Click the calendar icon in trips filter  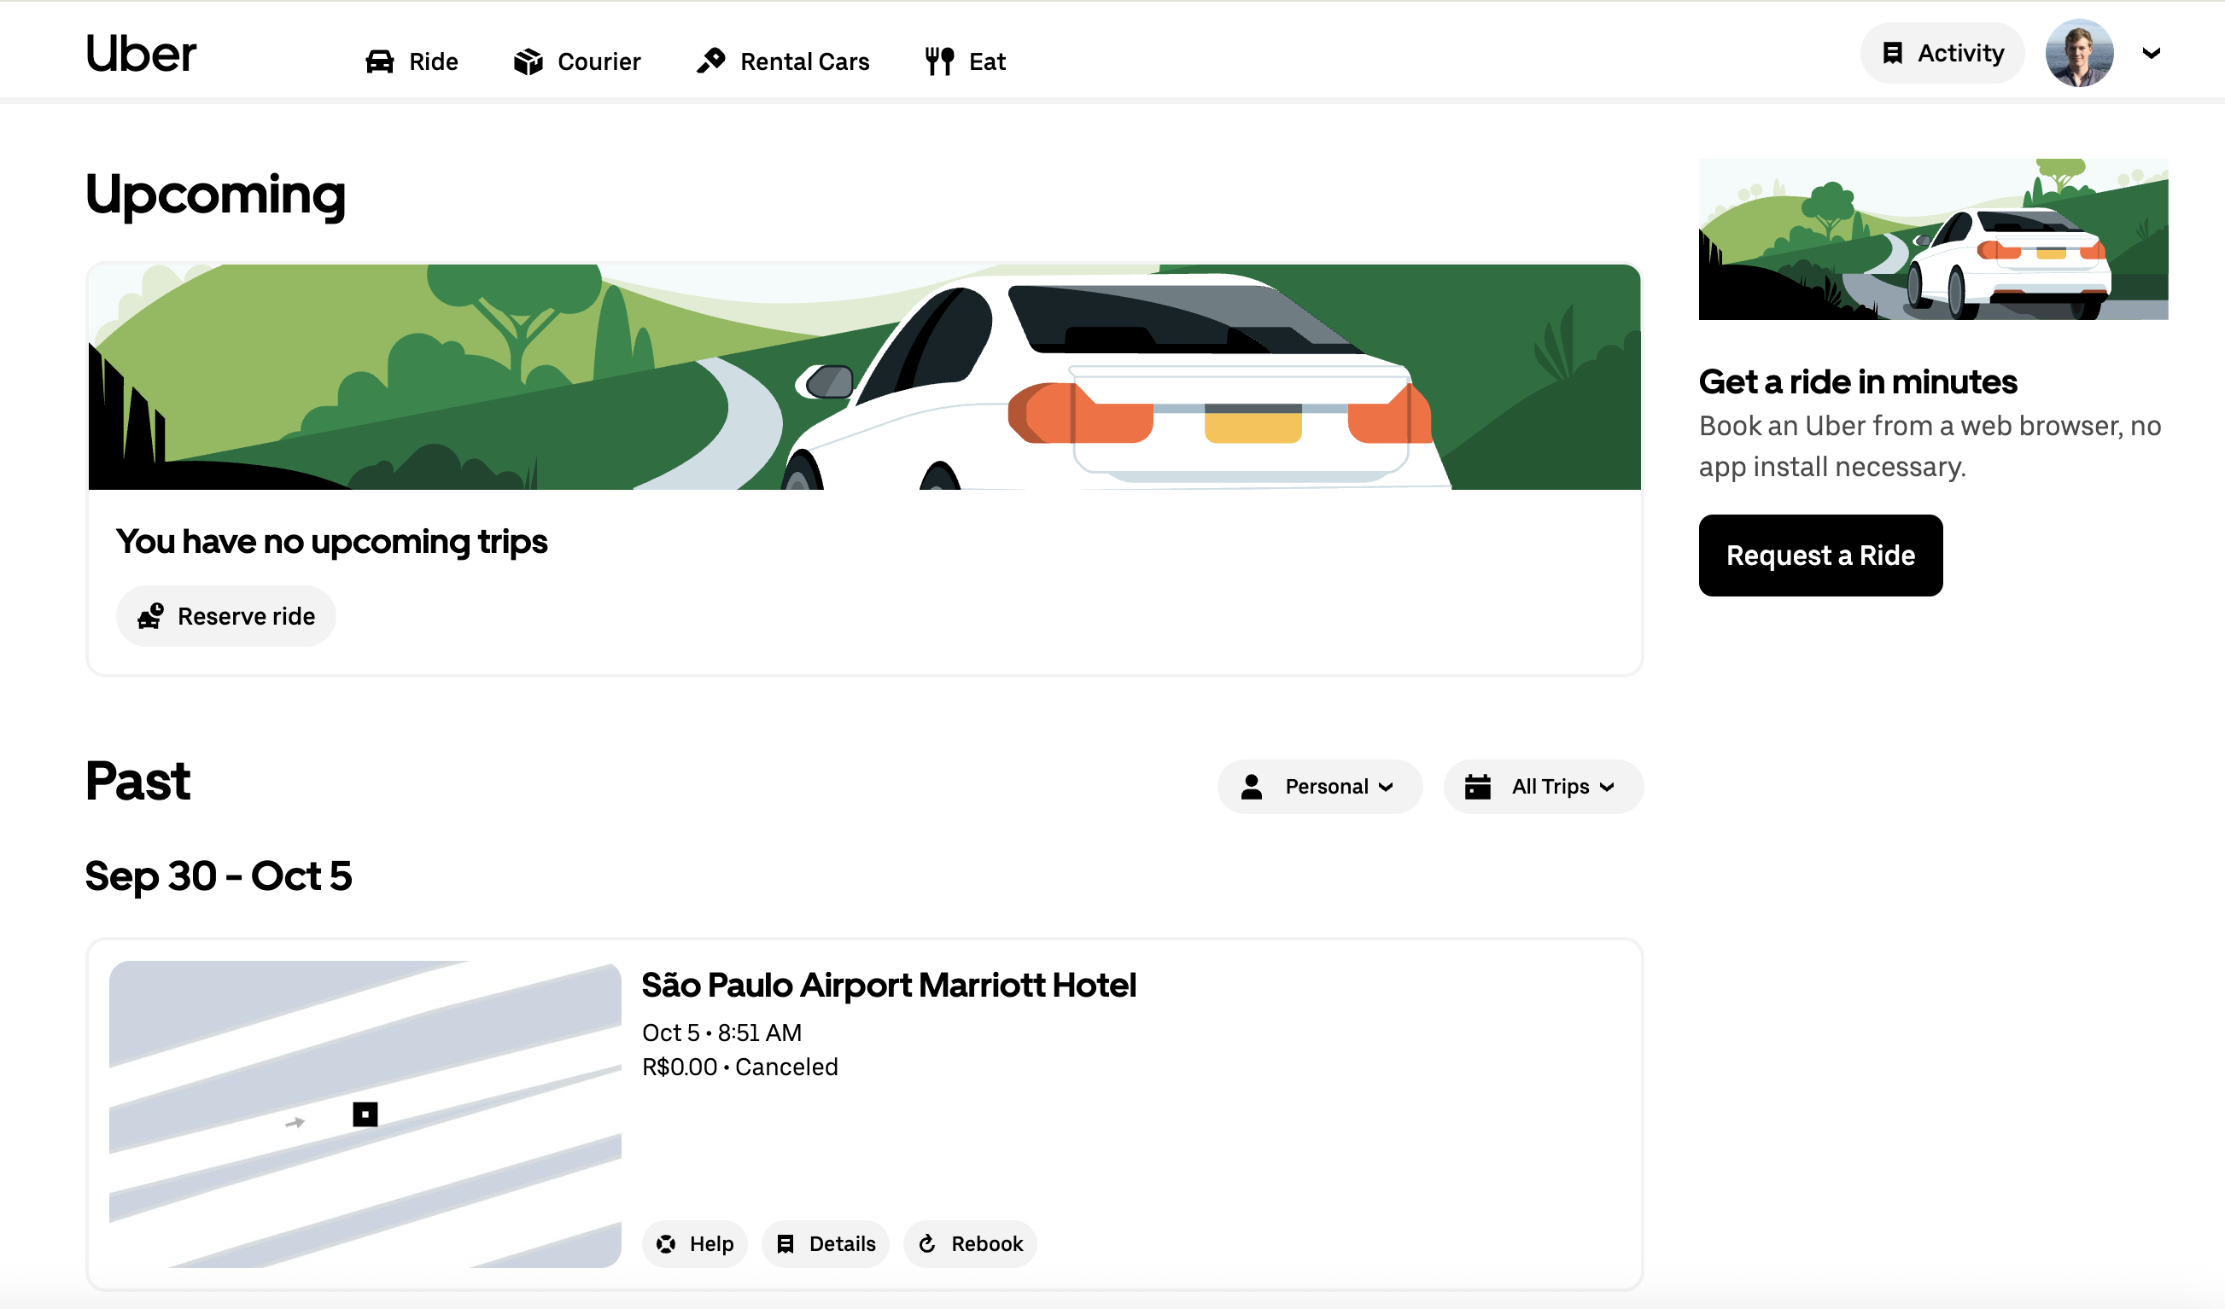point(1477,787)
